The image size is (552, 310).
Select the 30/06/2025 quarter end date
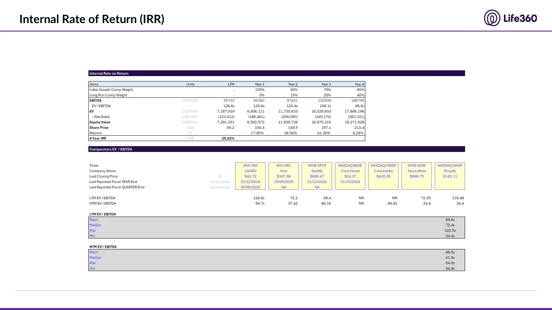(x=250, y=187)
